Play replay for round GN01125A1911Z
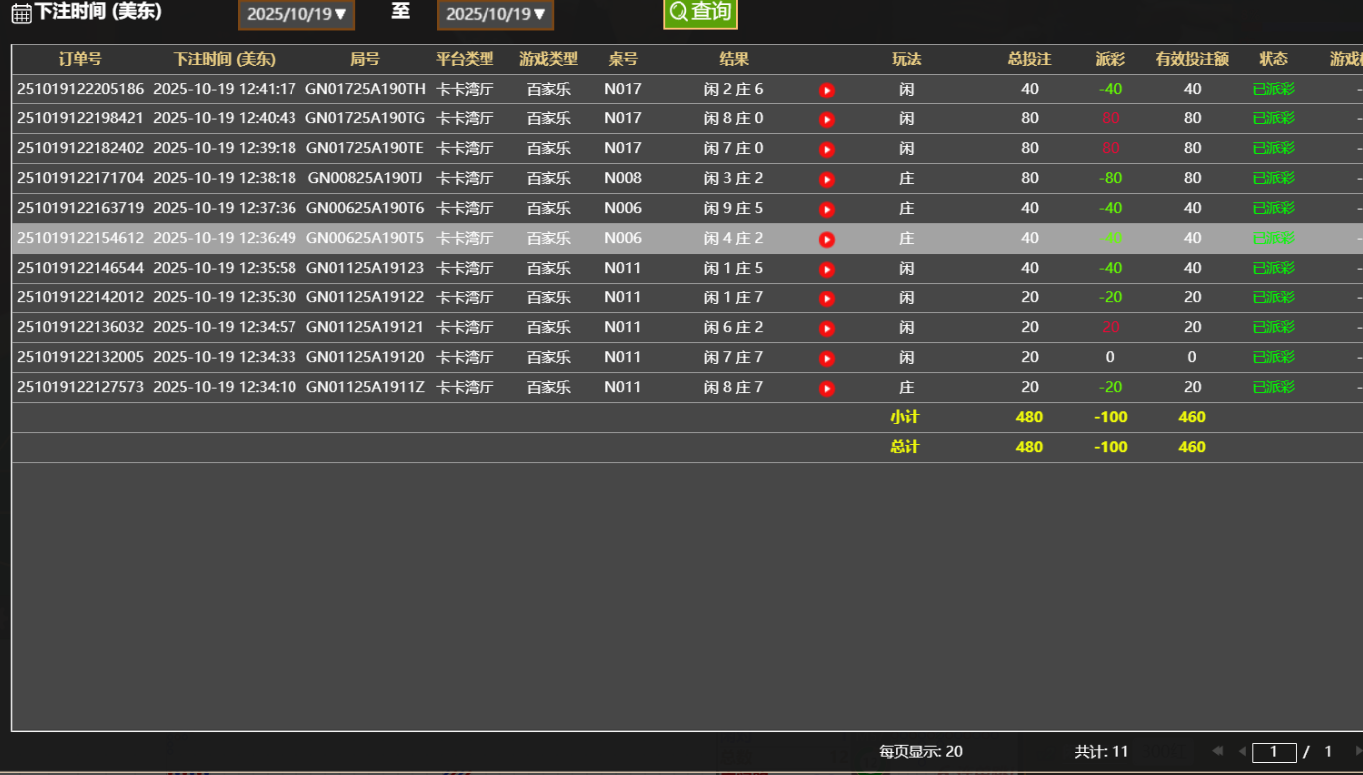The image size is (1363, 775). pos(827,389)
